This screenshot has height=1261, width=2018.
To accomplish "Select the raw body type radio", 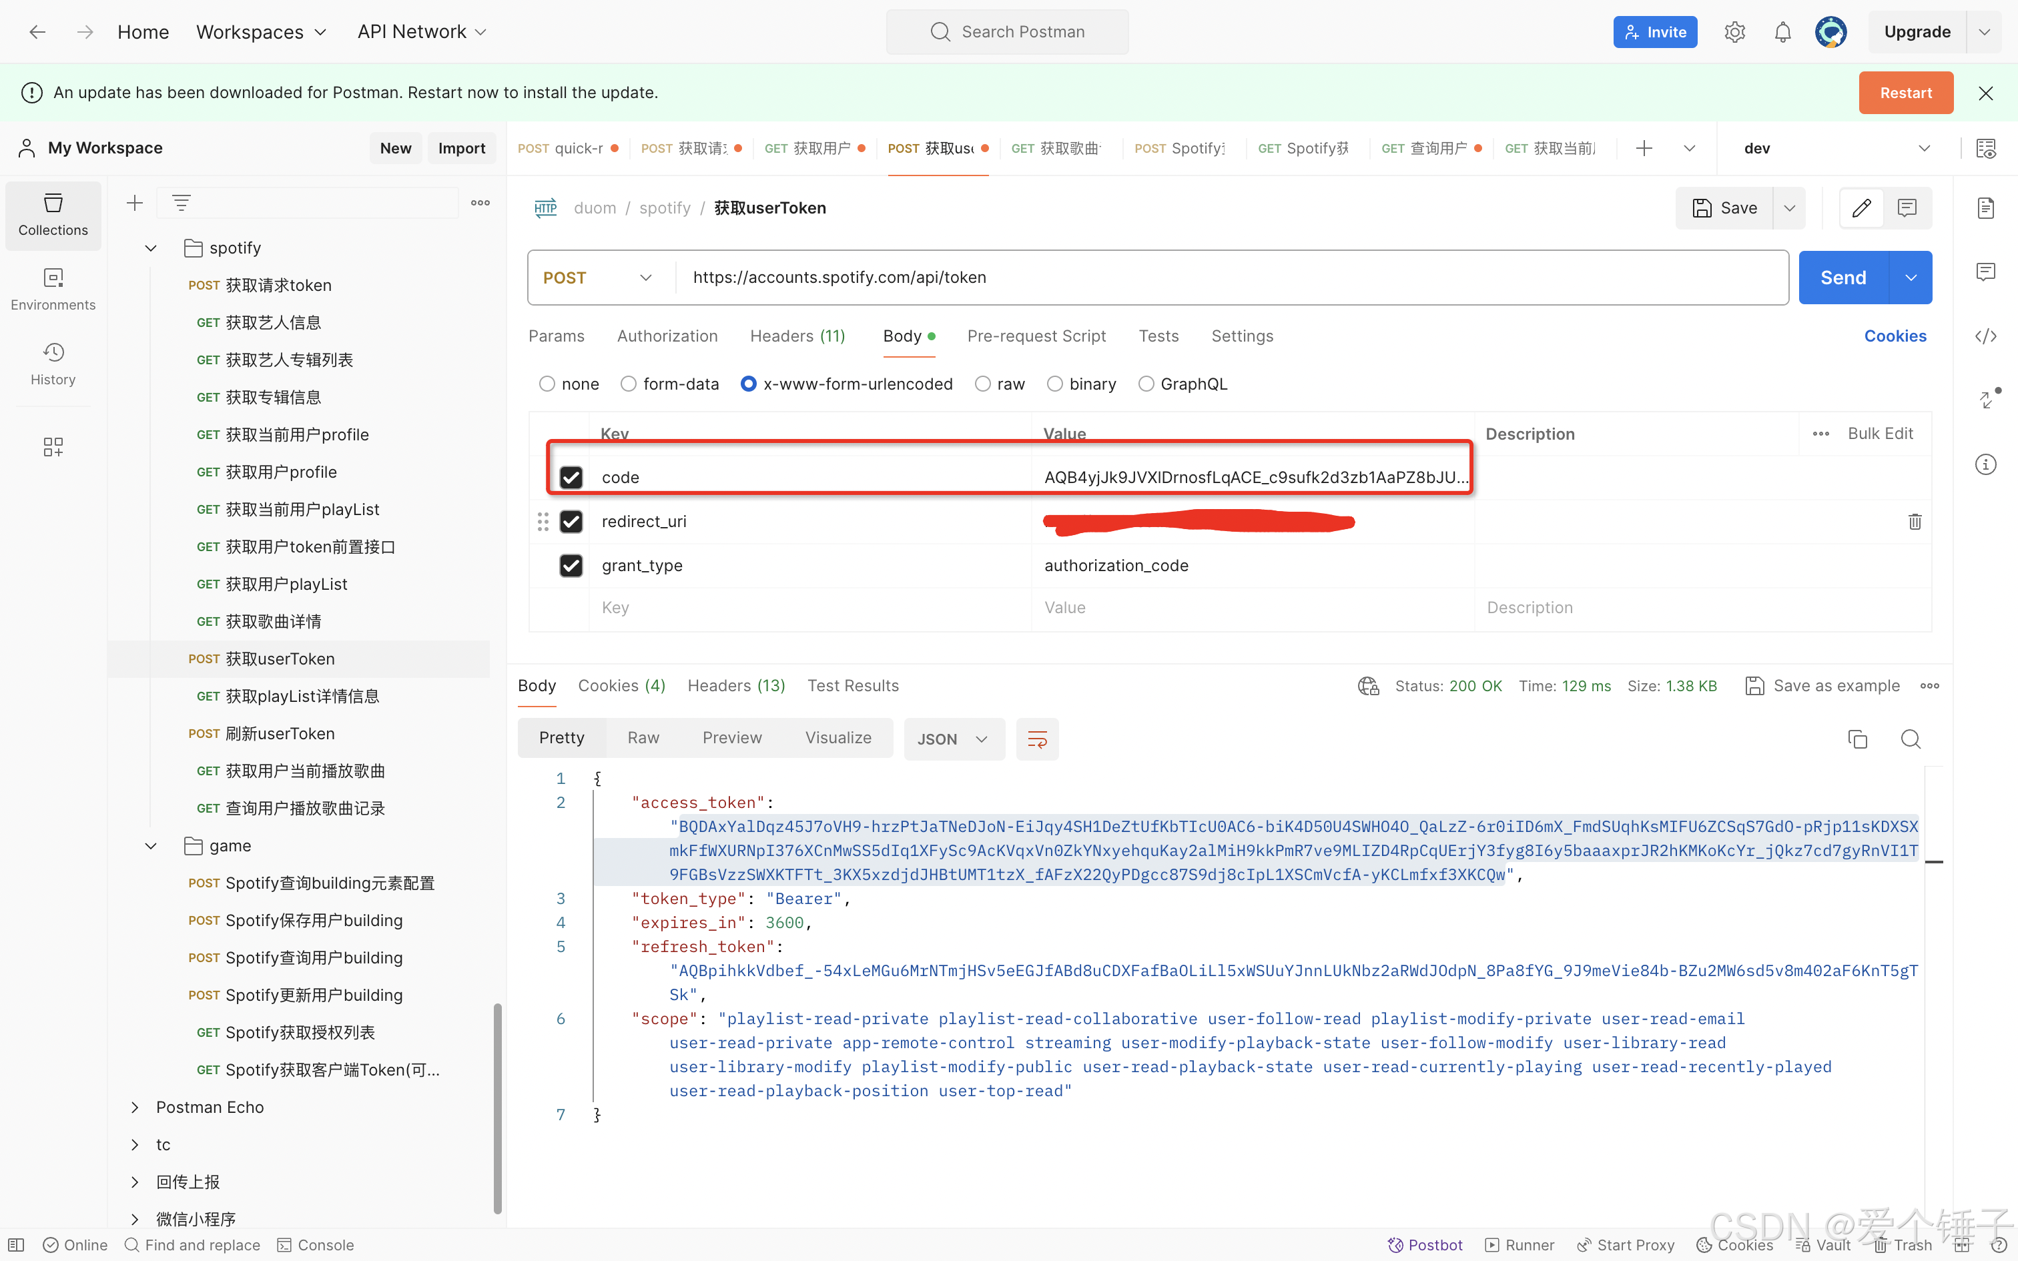I will click(983, 384).
